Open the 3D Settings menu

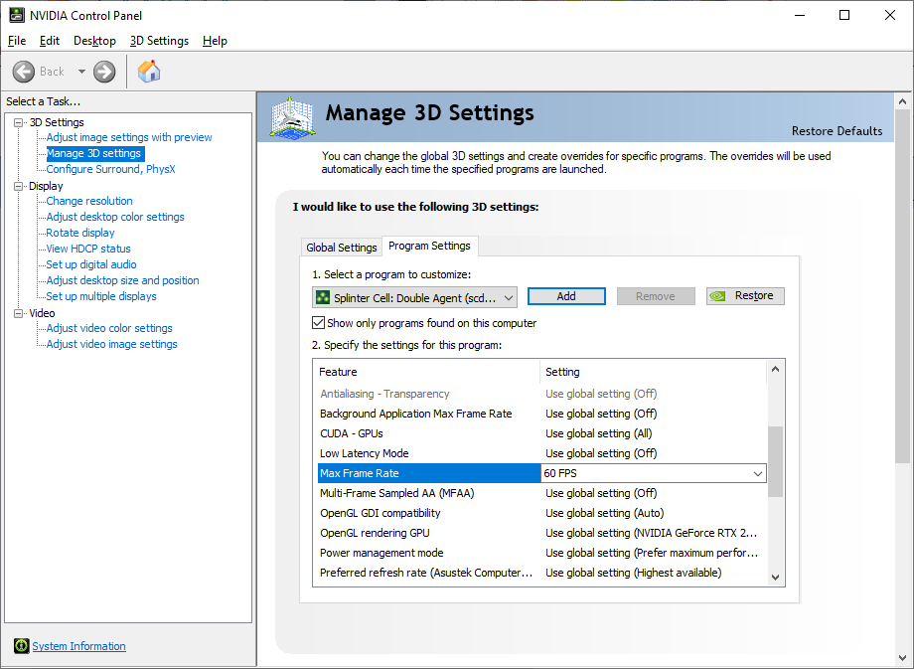point(159,41)
